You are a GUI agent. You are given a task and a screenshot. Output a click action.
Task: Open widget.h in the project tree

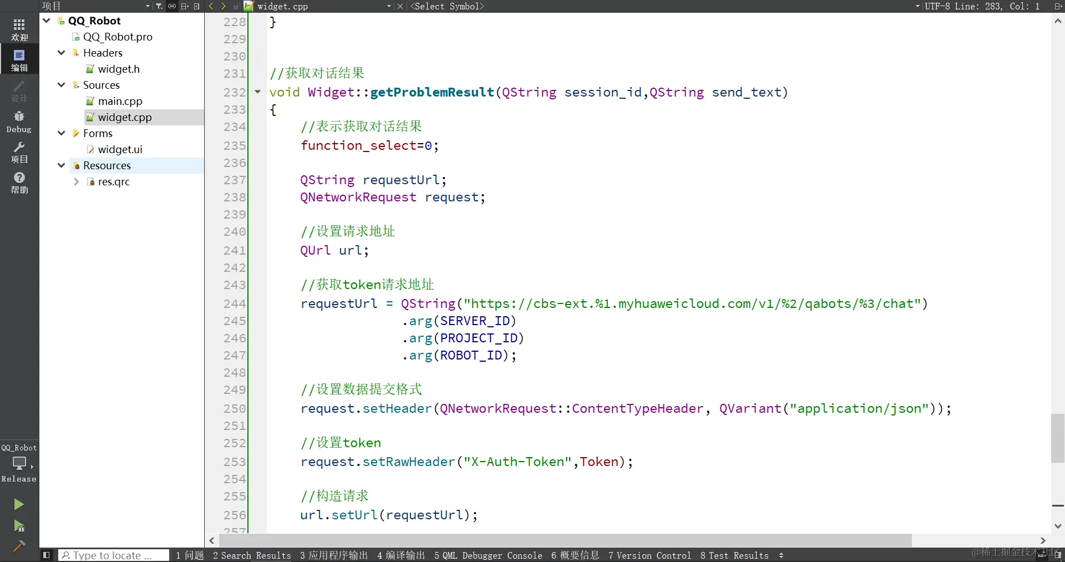pos(119,69)
